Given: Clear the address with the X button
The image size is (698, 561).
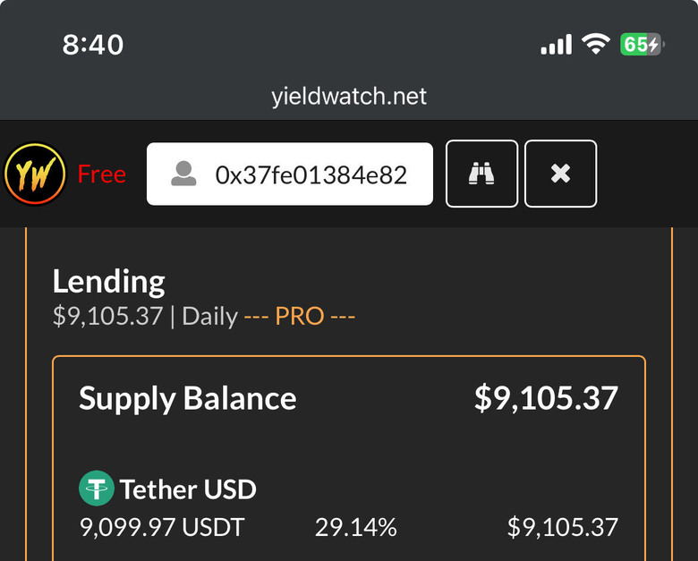Looking at the screenshot, I should (x=560, y=174).
